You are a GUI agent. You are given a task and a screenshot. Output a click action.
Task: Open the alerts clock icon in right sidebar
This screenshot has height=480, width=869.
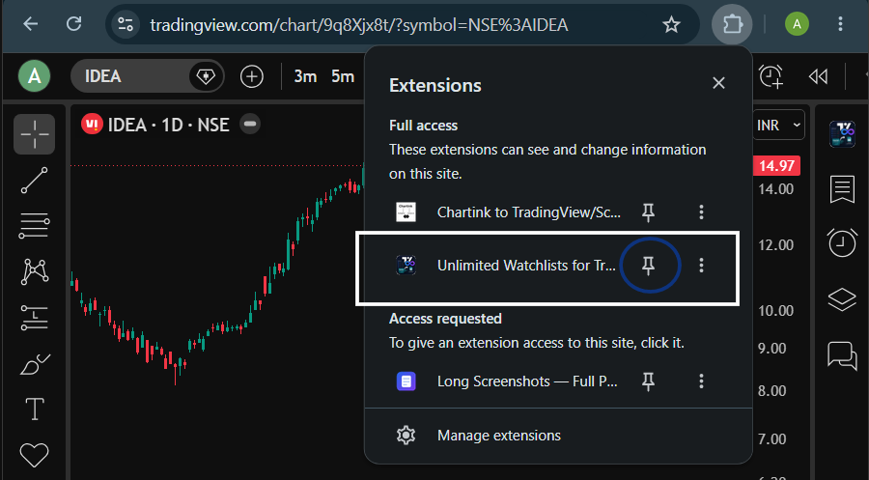point(842,242)
